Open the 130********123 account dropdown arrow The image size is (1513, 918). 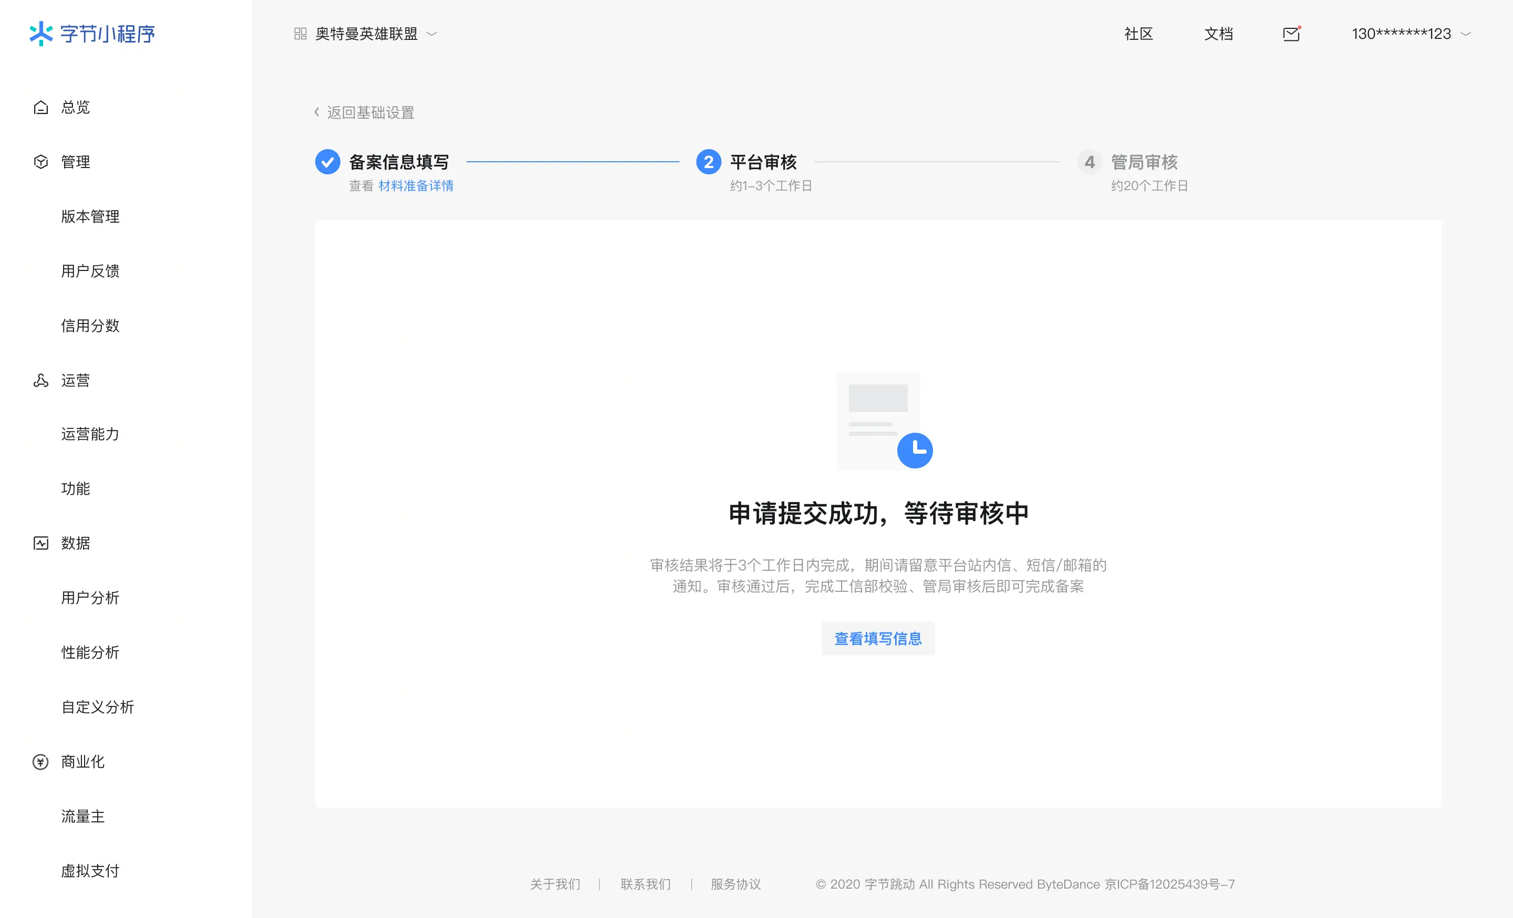[1466, 34]
